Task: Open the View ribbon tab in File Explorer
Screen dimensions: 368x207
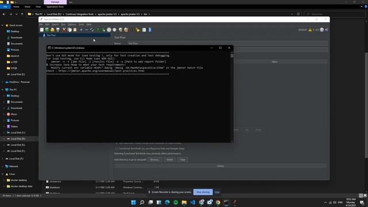Action: click(x=38, y=7)
